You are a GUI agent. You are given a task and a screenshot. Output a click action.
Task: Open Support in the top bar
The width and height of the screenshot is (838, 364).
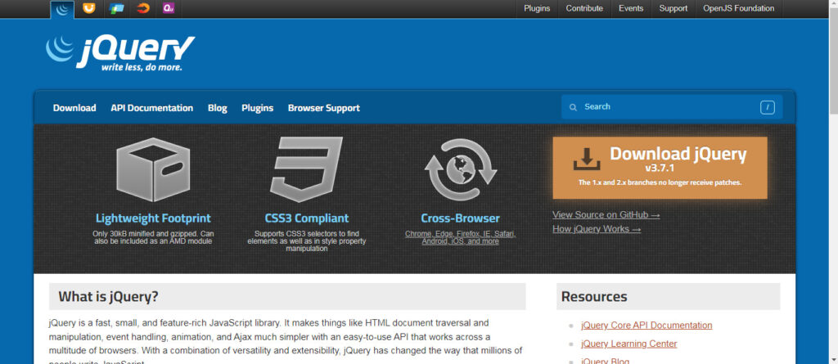coord(674,8)
